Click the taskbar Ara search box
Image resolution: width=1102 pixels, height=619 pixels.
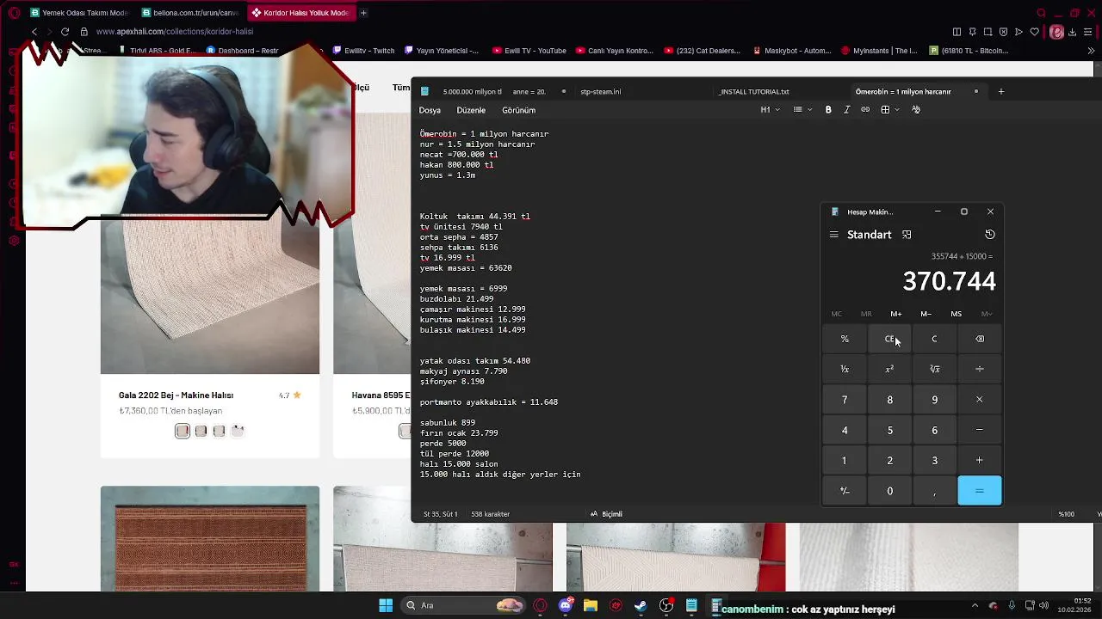[x=465, y=605]
